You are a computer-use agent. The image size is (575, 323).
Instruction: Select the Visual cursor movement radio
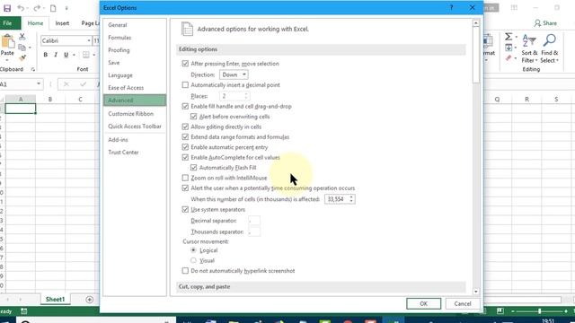pyautogui.click(x=193, y=260)
